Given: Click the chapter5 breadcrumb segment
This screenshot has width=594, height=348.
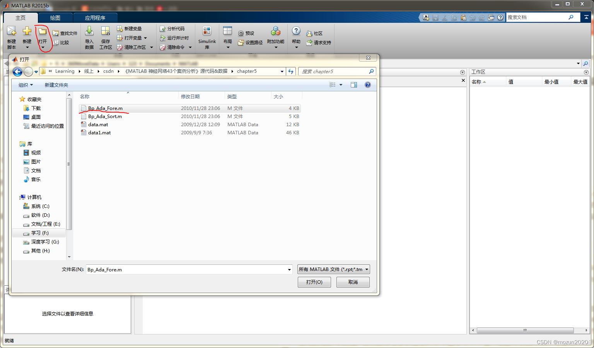Looking at the screenshot, I should pos(247,71).
